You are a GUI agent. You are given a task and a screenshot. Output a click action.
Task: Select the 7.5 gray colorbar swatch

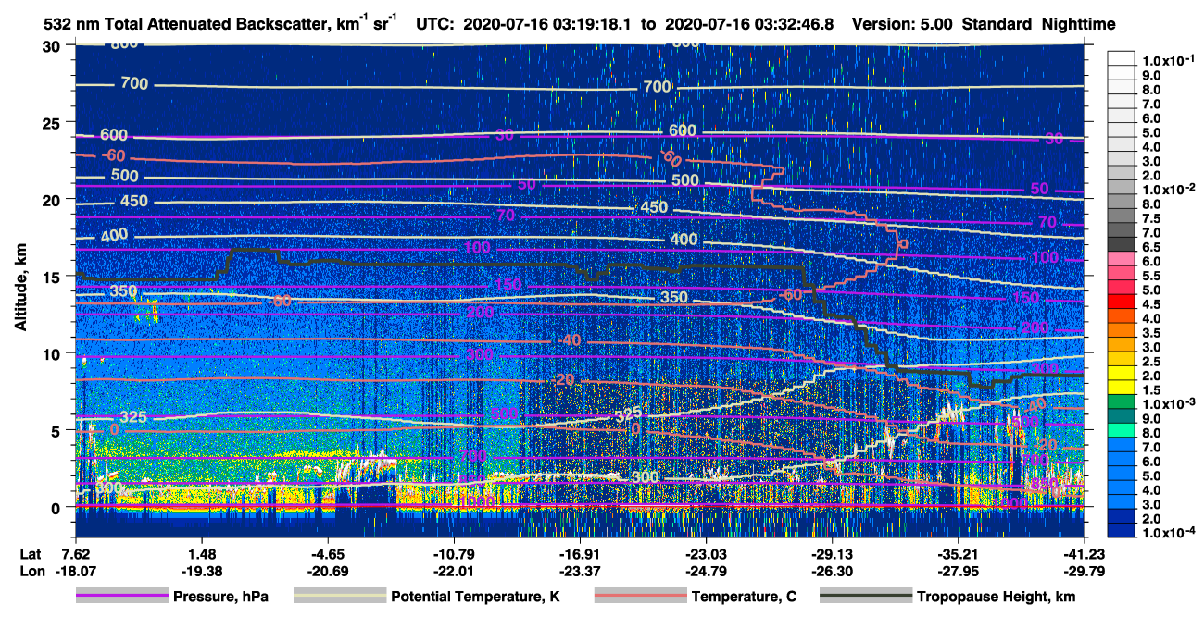[x=1122, y=217]
